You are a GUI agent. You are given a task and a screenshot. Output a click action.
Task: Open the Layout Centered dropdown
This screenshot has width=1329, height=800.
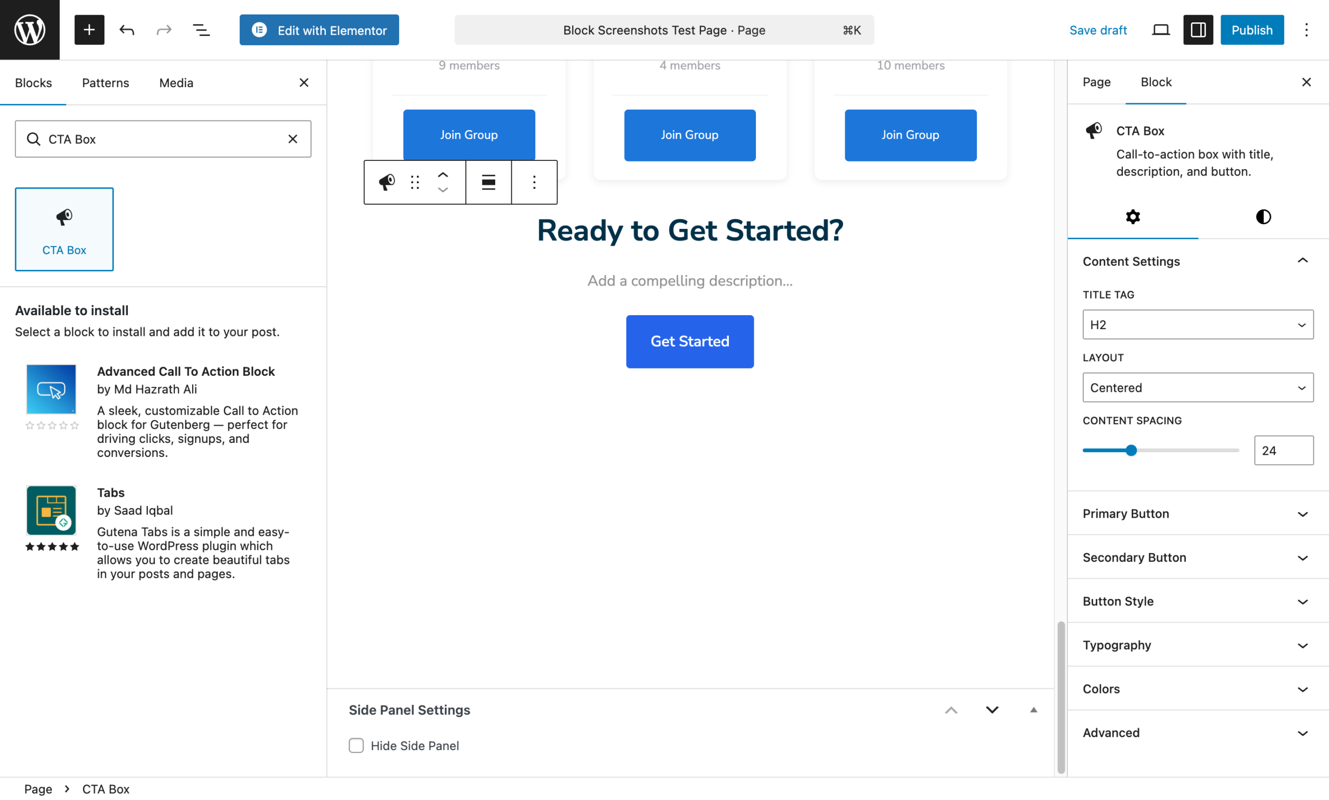(1197, 387)
